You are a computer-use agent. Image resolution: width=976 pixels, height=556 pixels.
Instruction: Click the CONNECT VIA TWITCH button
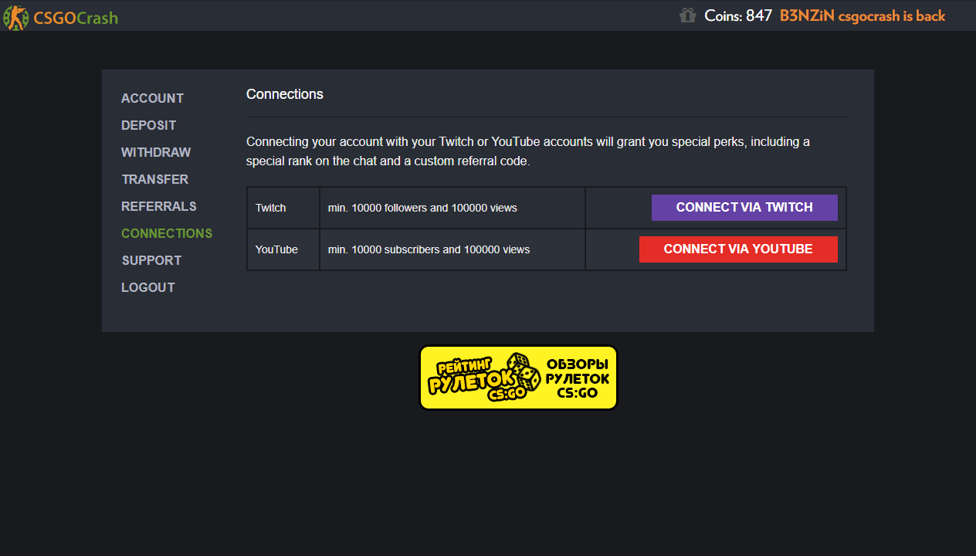coord(744,208)
